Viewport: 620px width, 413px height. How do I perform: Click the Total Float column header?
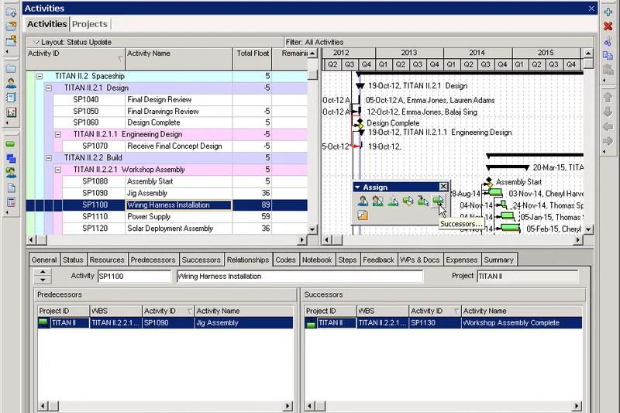(x=253, y=59)
